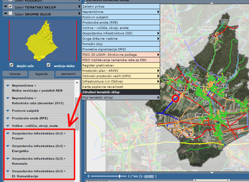Open the Moji tematski sklopi submenu arrow

pos(158,98)
